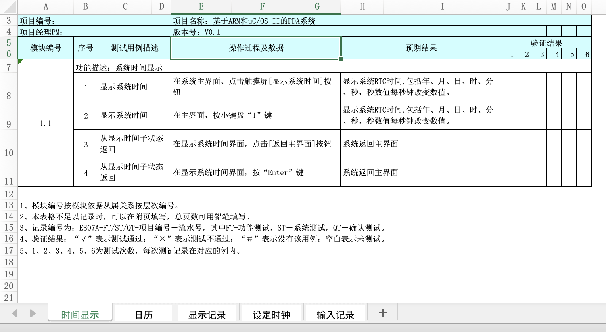The image size is (606, 332).
Task: Click the 版本号：V0.1 cell
Action: pyautogui.click(x=336, y=32)
